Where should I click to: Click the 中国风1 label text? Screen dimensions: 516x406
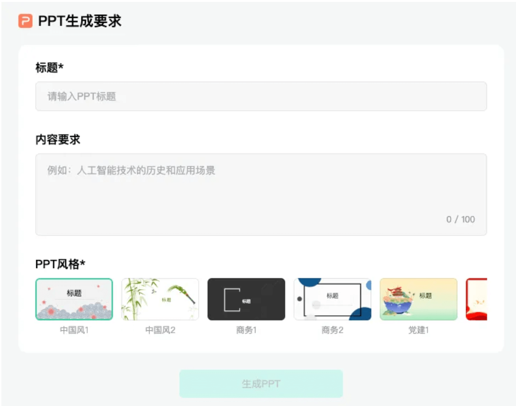(74, 330)
